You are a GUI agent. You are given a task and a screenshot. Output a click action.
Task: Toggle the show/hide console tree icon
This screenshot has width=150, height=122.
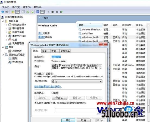pyautogui.click(x=17, y=12)
